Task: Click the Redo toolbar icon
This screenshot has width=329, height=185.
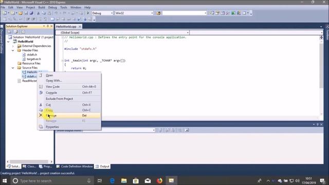Action: click(x=64, y=13)
